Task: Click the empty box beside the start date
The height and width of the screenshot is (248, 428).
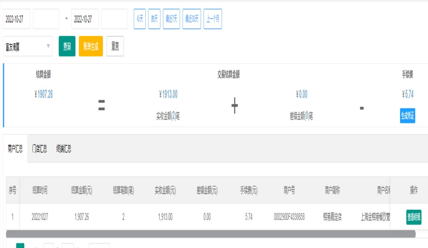Action: click(46, 19)
